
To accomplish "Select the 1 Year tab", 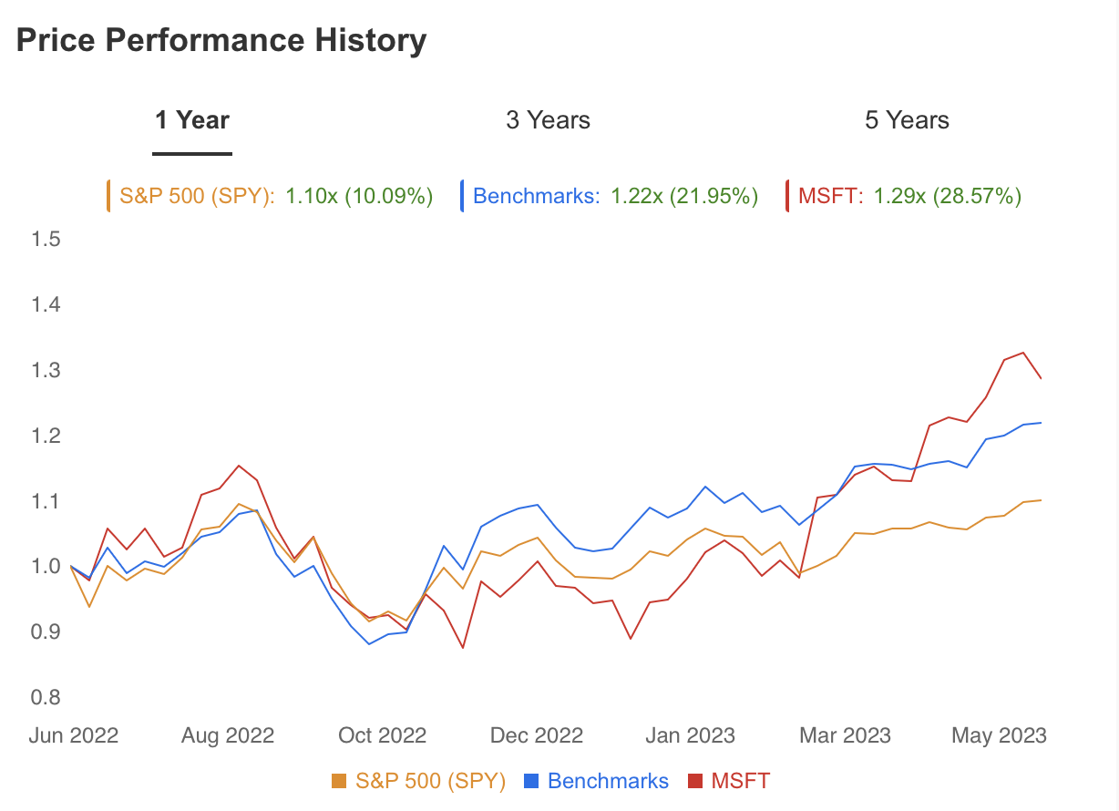I will point(192,119).
